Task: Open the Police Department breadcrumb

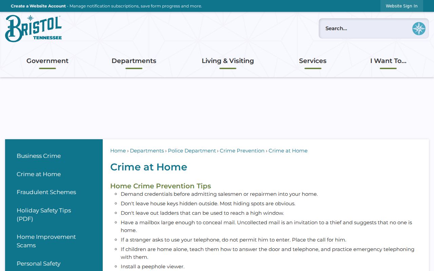Action: point(192,151)
